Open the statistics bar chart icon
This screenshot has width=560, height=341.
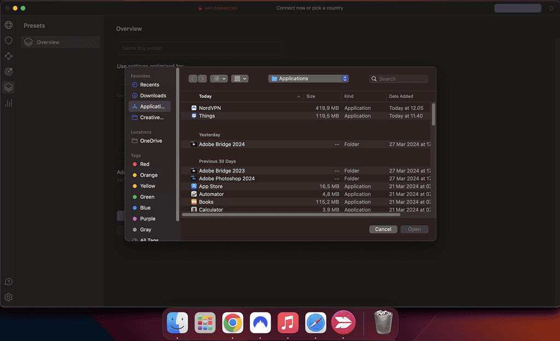[x=8, y=103]
